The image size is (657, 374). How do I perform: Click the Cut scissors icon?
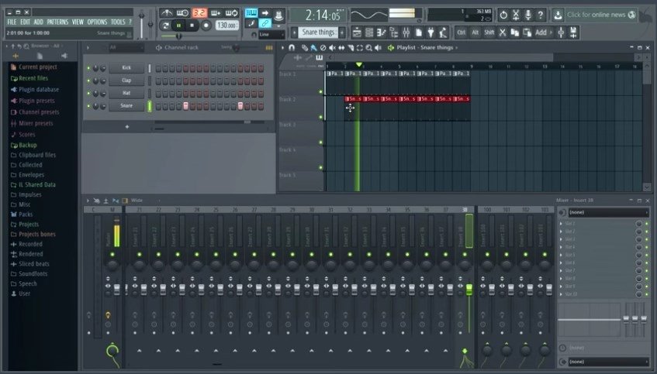pyautogui.click(x=503, y=33)
